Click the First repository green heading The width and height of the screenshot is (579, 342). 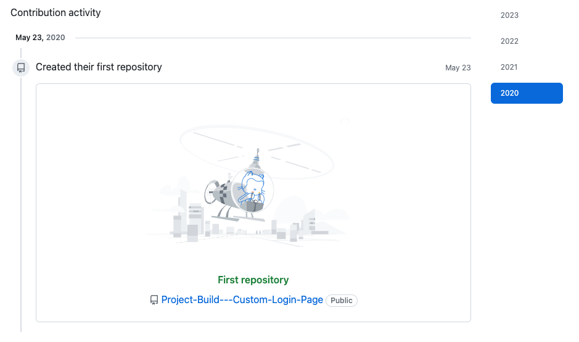[x=253, y=280]
